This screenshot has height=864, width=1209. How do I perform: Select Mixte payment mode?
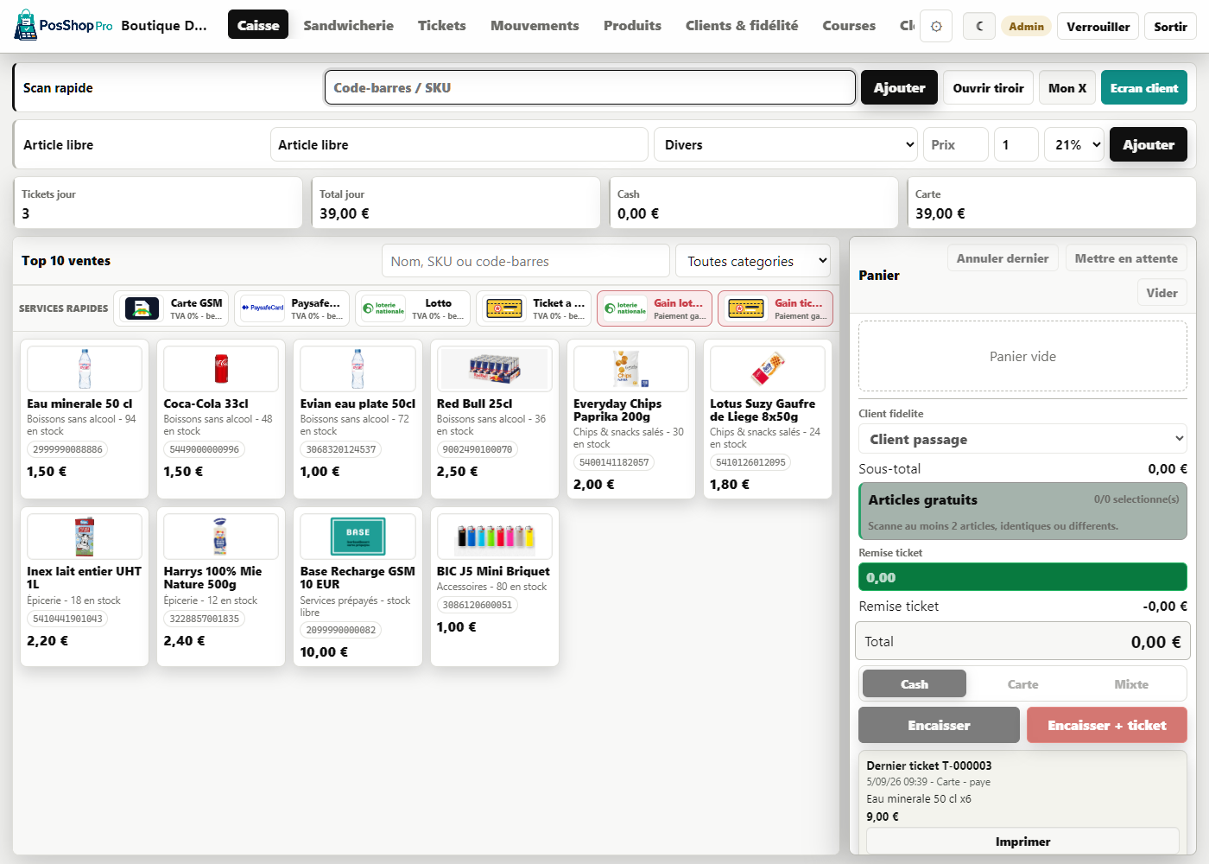click(1131, 683)
